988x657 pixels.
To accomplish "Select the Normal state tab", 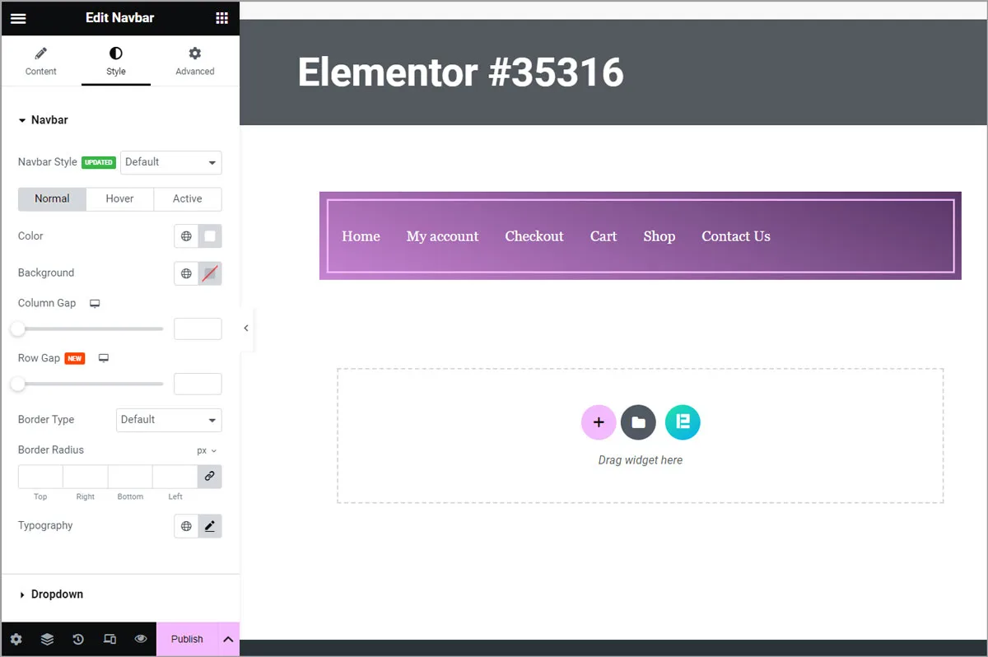I will (x=52, y=199).
